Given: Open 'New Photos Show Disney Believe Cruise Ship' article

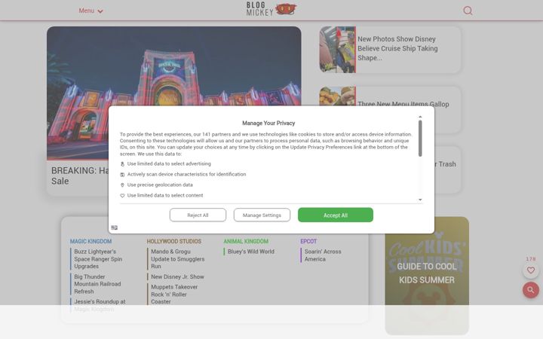Looking at the screenshot, I should pyautogui.click(x=397, y=48).
